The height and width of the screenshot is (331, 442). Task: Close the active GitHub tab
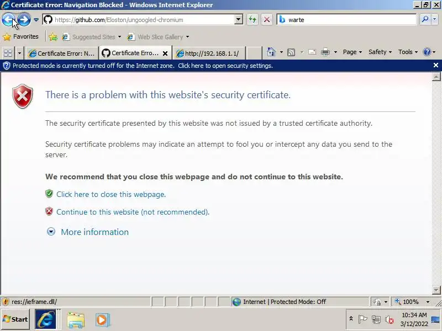(165, 53)
